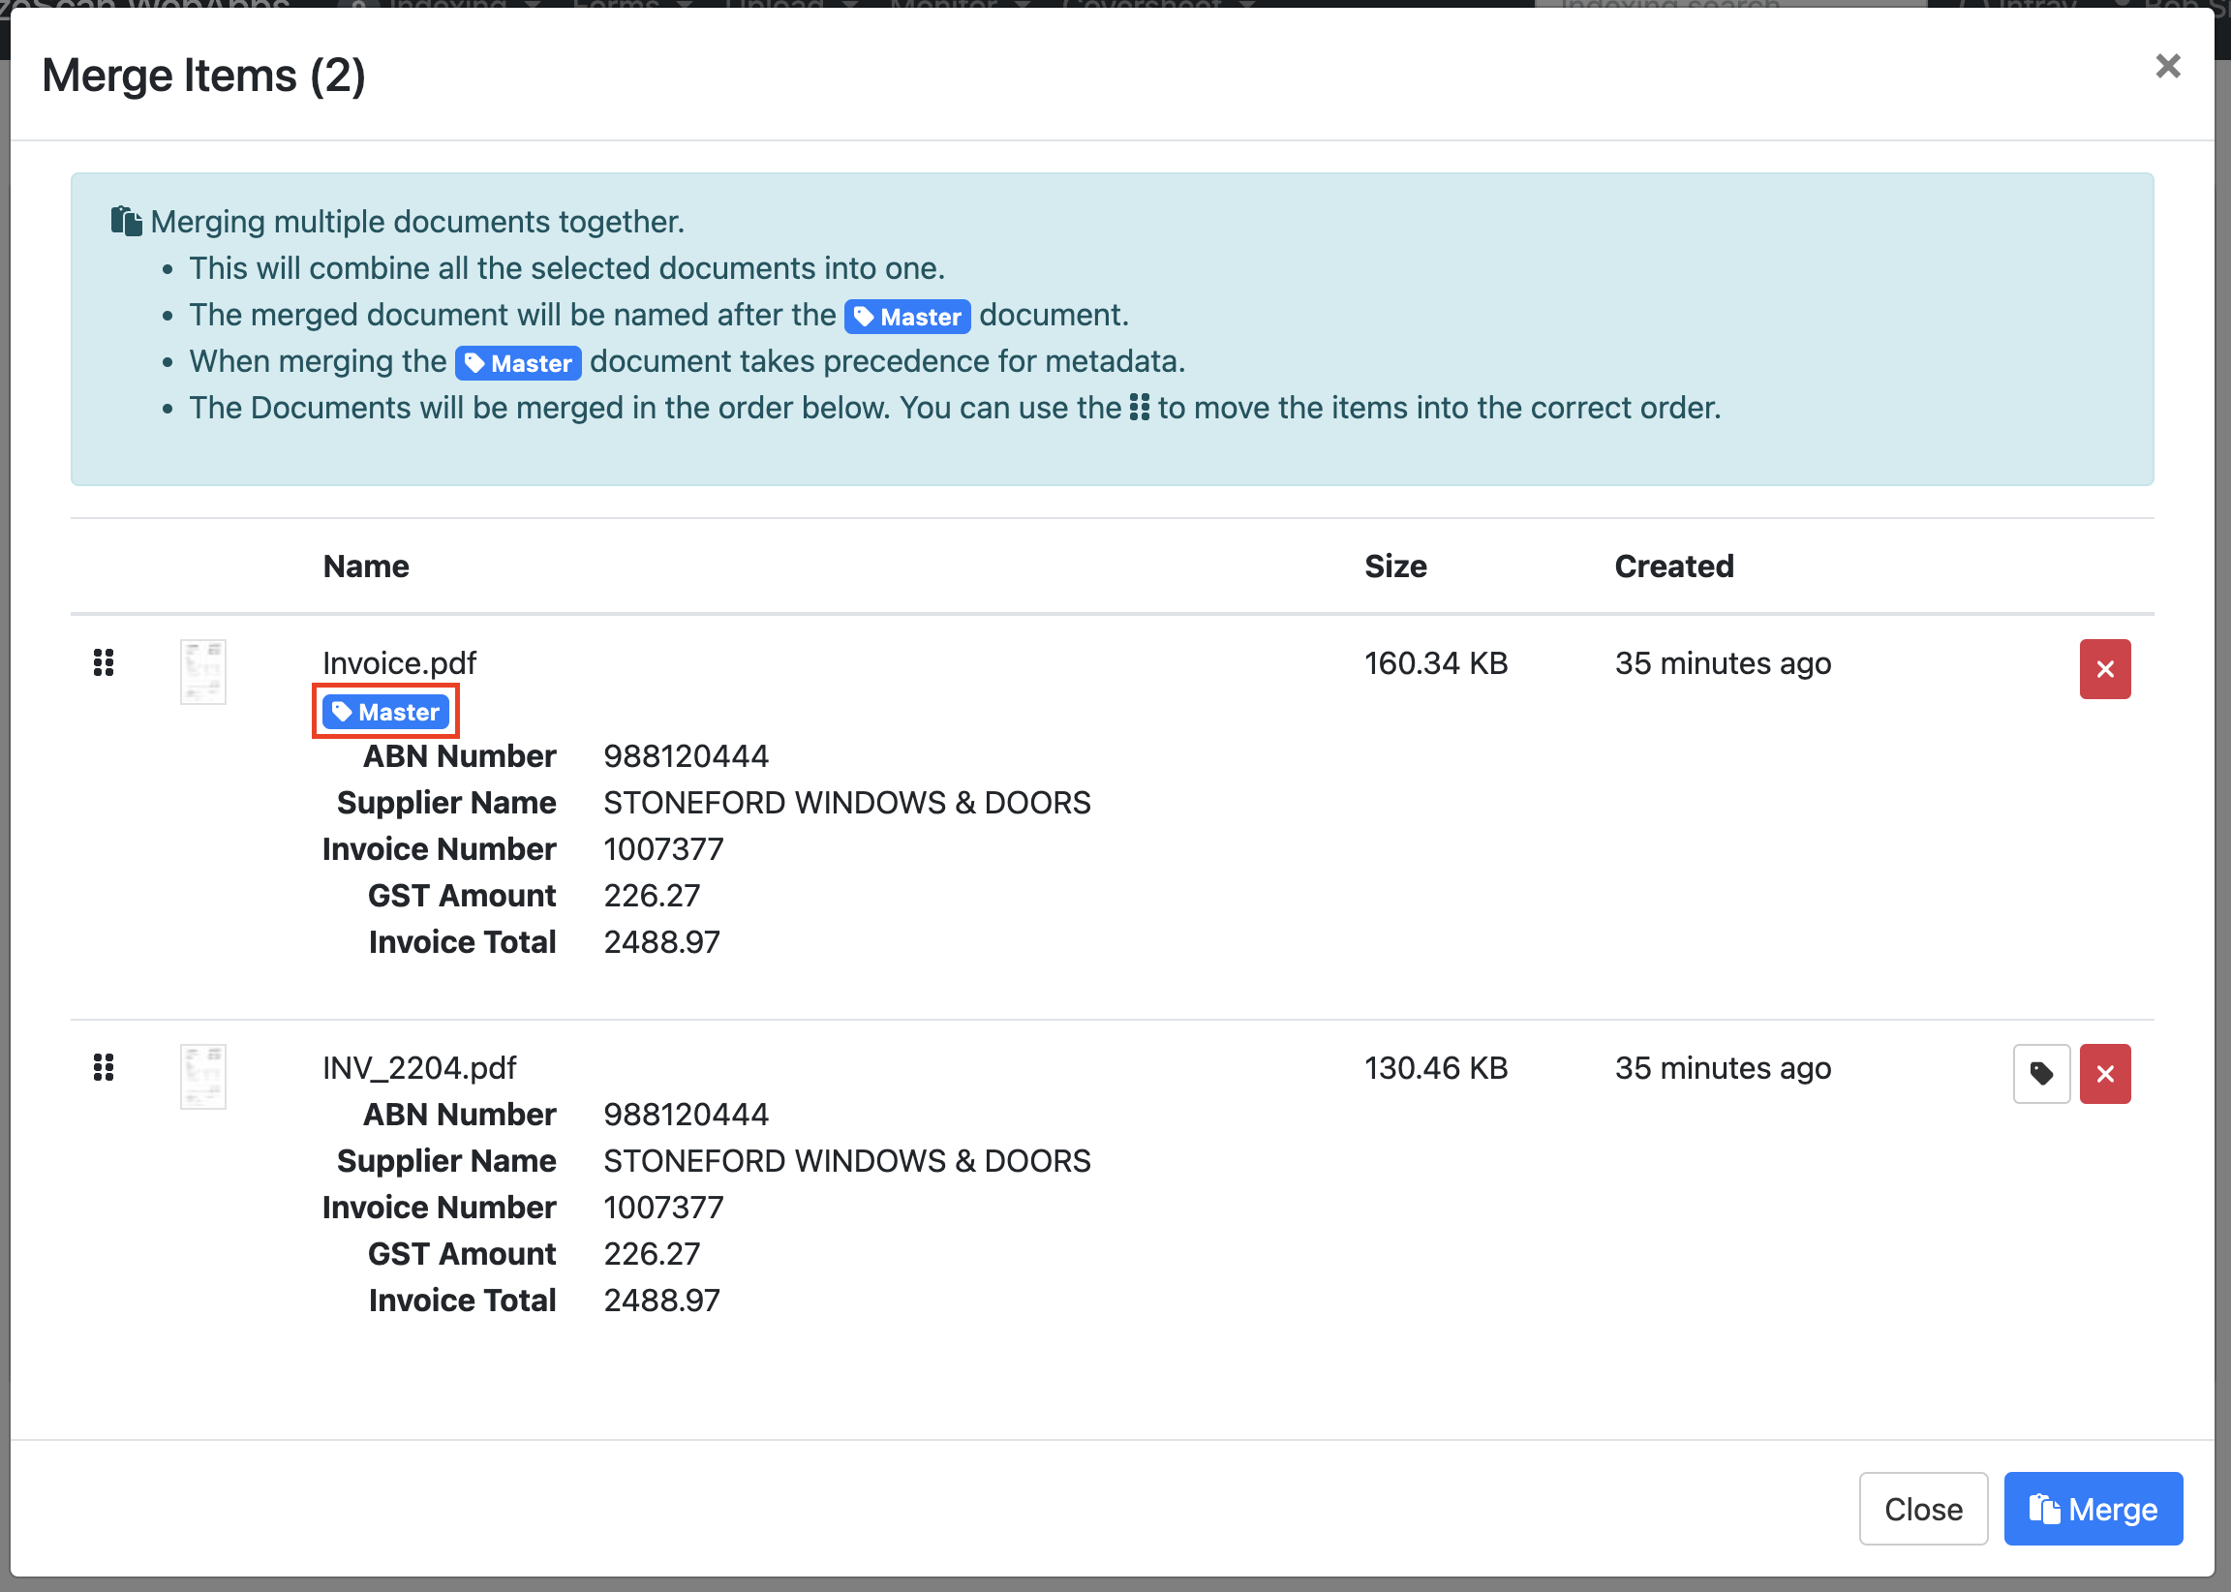The height and width of the screenshot is (1592, 2231).
Task: Click drag handle for INV_2204.pdf row
Action: point(104,1067)
